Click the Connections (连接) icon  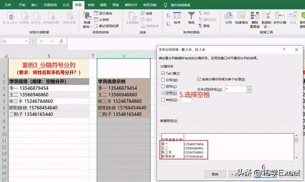tap(143, 13)
